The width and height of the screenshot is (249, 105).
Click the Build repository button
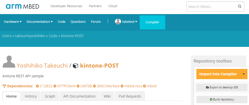pos(222,99)
